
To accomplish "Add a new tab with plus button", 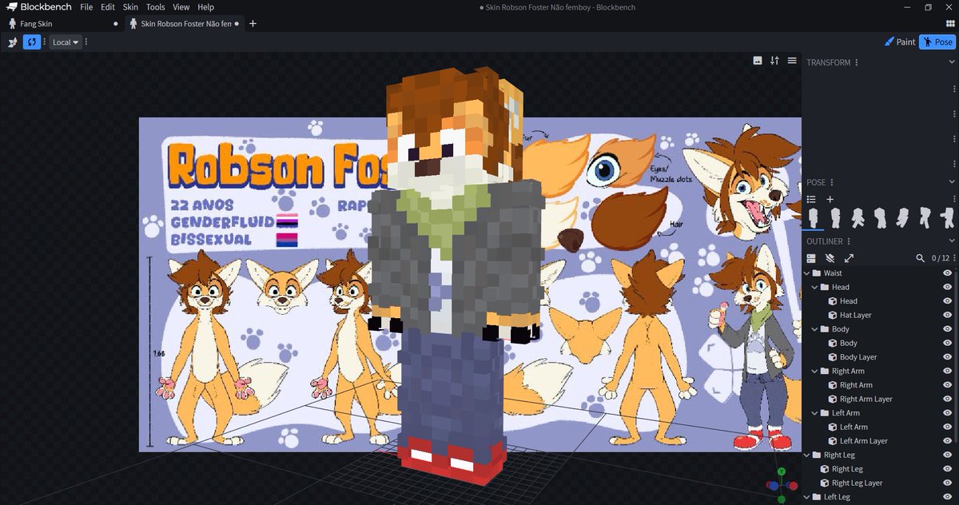I will [x=253, y=24].
